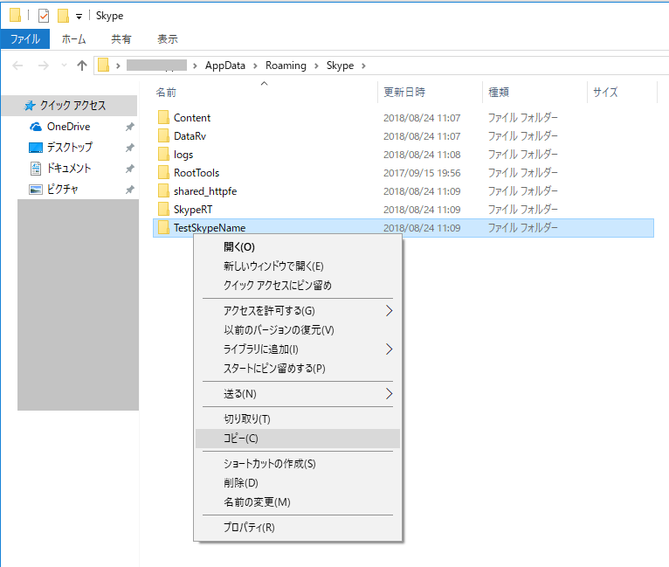Click the TestSkypeName folder icon
Viewport: 669px width, 567px height.
[x=163, y=227]
